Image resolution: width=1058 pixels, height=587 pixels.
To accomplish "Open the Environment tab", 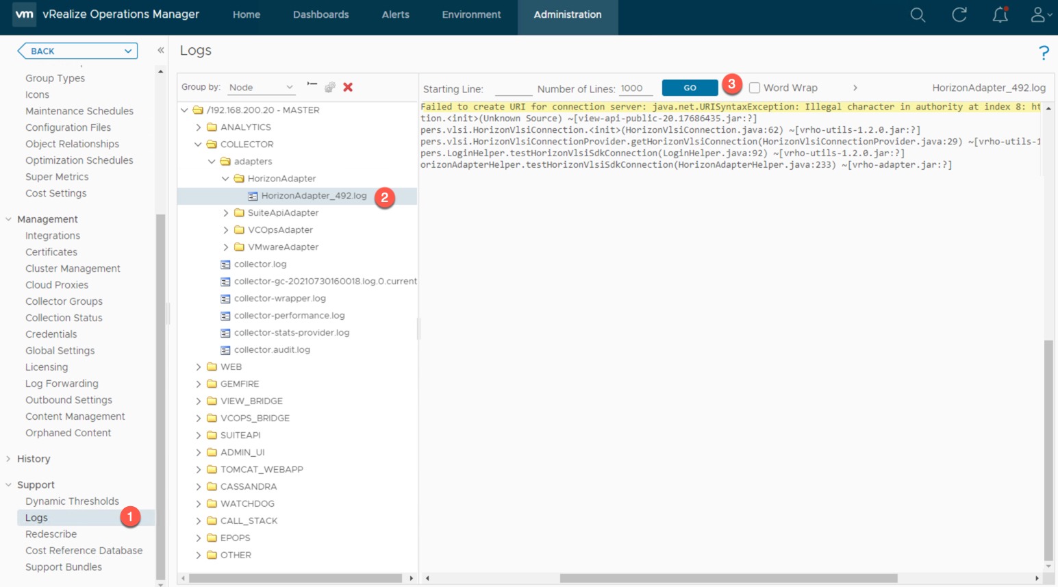I will point(472,14).
